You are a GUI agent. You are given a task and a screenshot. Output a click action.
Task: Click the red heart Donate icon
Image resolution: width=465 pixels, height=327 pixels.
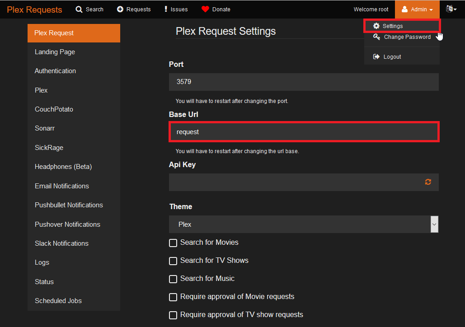coord(205,9)
